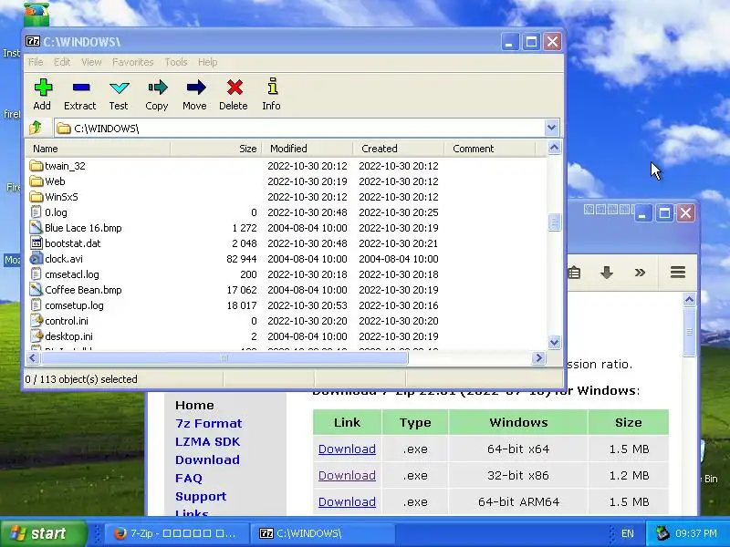Click the red Delete icon
Screen dimensions: 730x547
[235, 88]
